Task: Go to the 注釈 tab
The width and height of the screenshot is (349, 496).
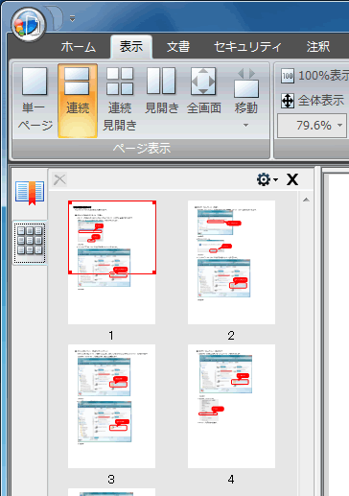Action: [x=318, y=47]
